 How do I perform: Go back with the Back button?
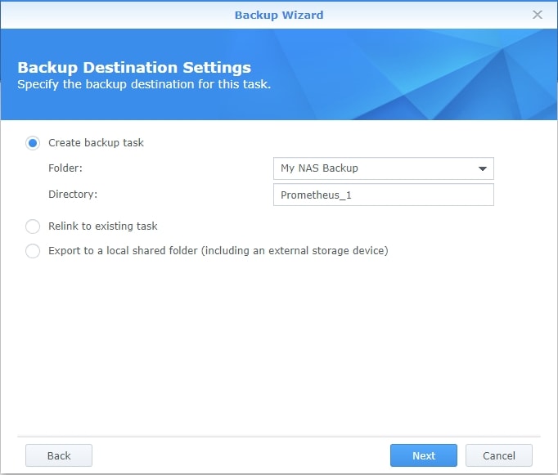click(59, 455)
